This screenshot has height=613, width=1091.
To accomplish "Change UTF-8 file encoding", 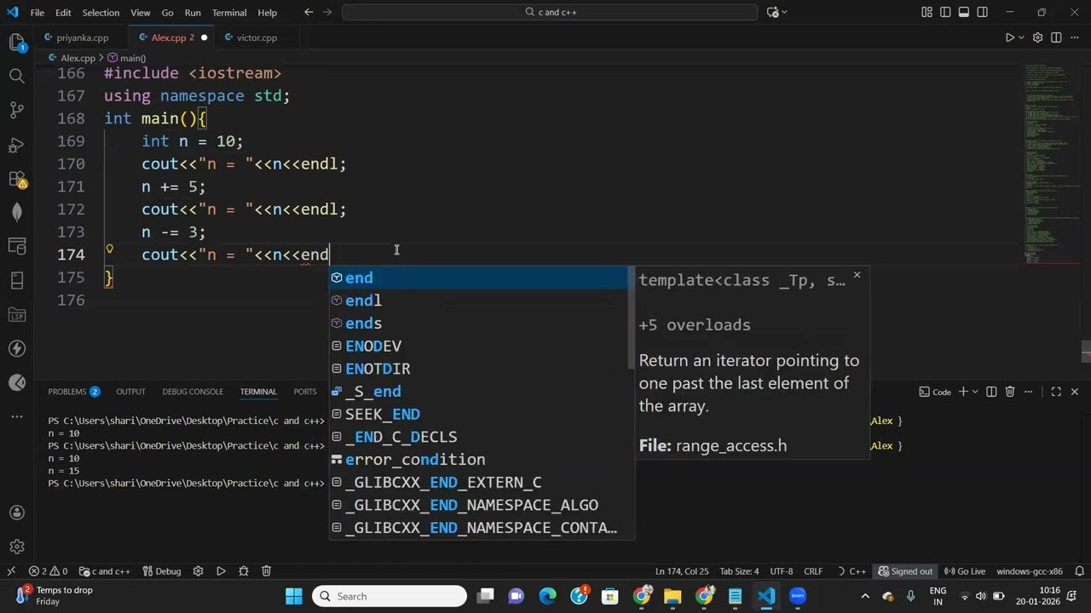I will pos(782,571).
